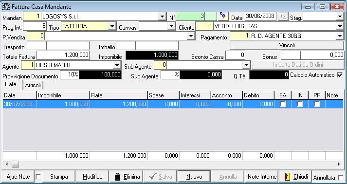The width and height of the screenshot is (347, 184).
Task: Click the Cliente code field showing 1
Action: click(204, 26)
